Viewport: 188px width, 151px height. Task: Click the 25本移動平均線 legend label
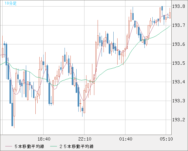pos(77,146)
